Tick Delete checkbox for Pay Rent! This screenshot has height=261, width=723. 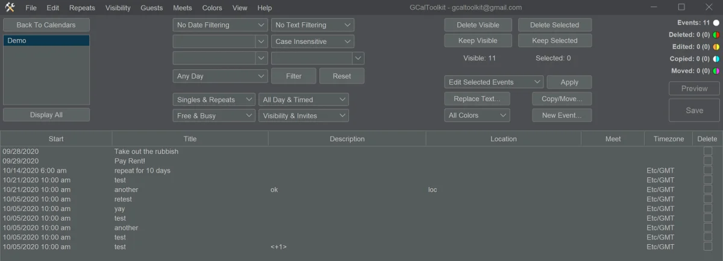click(707, 161)
